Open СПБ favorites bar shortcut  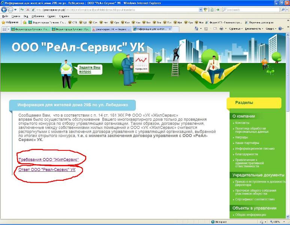(73, 22)
